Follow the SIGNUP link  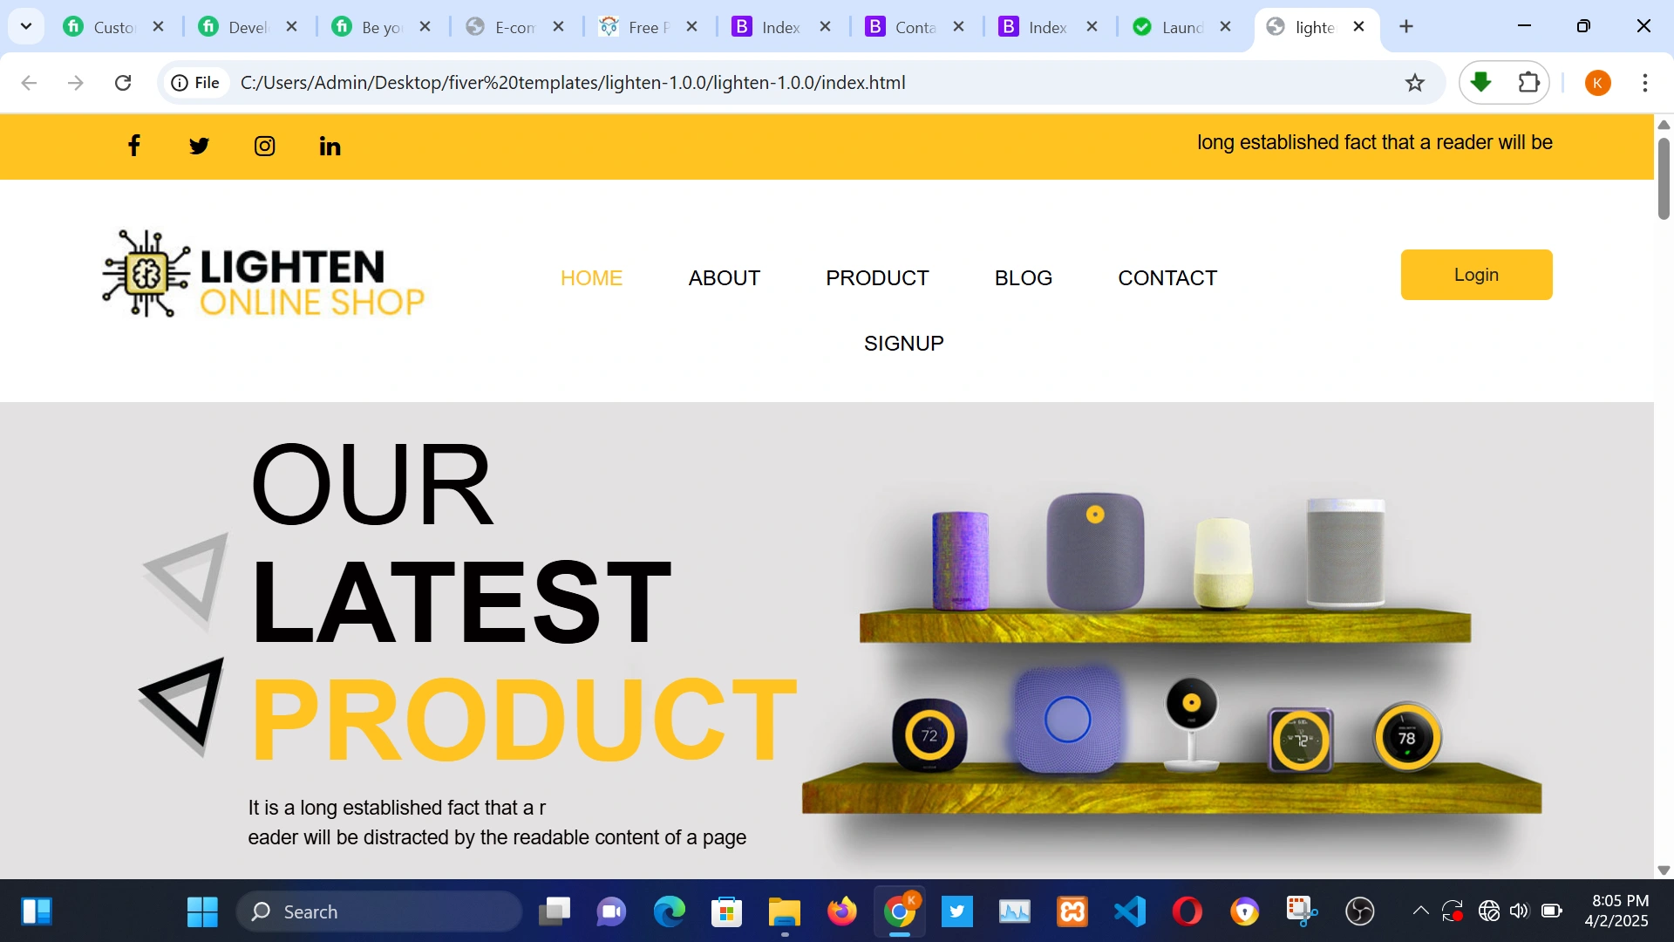903,344
